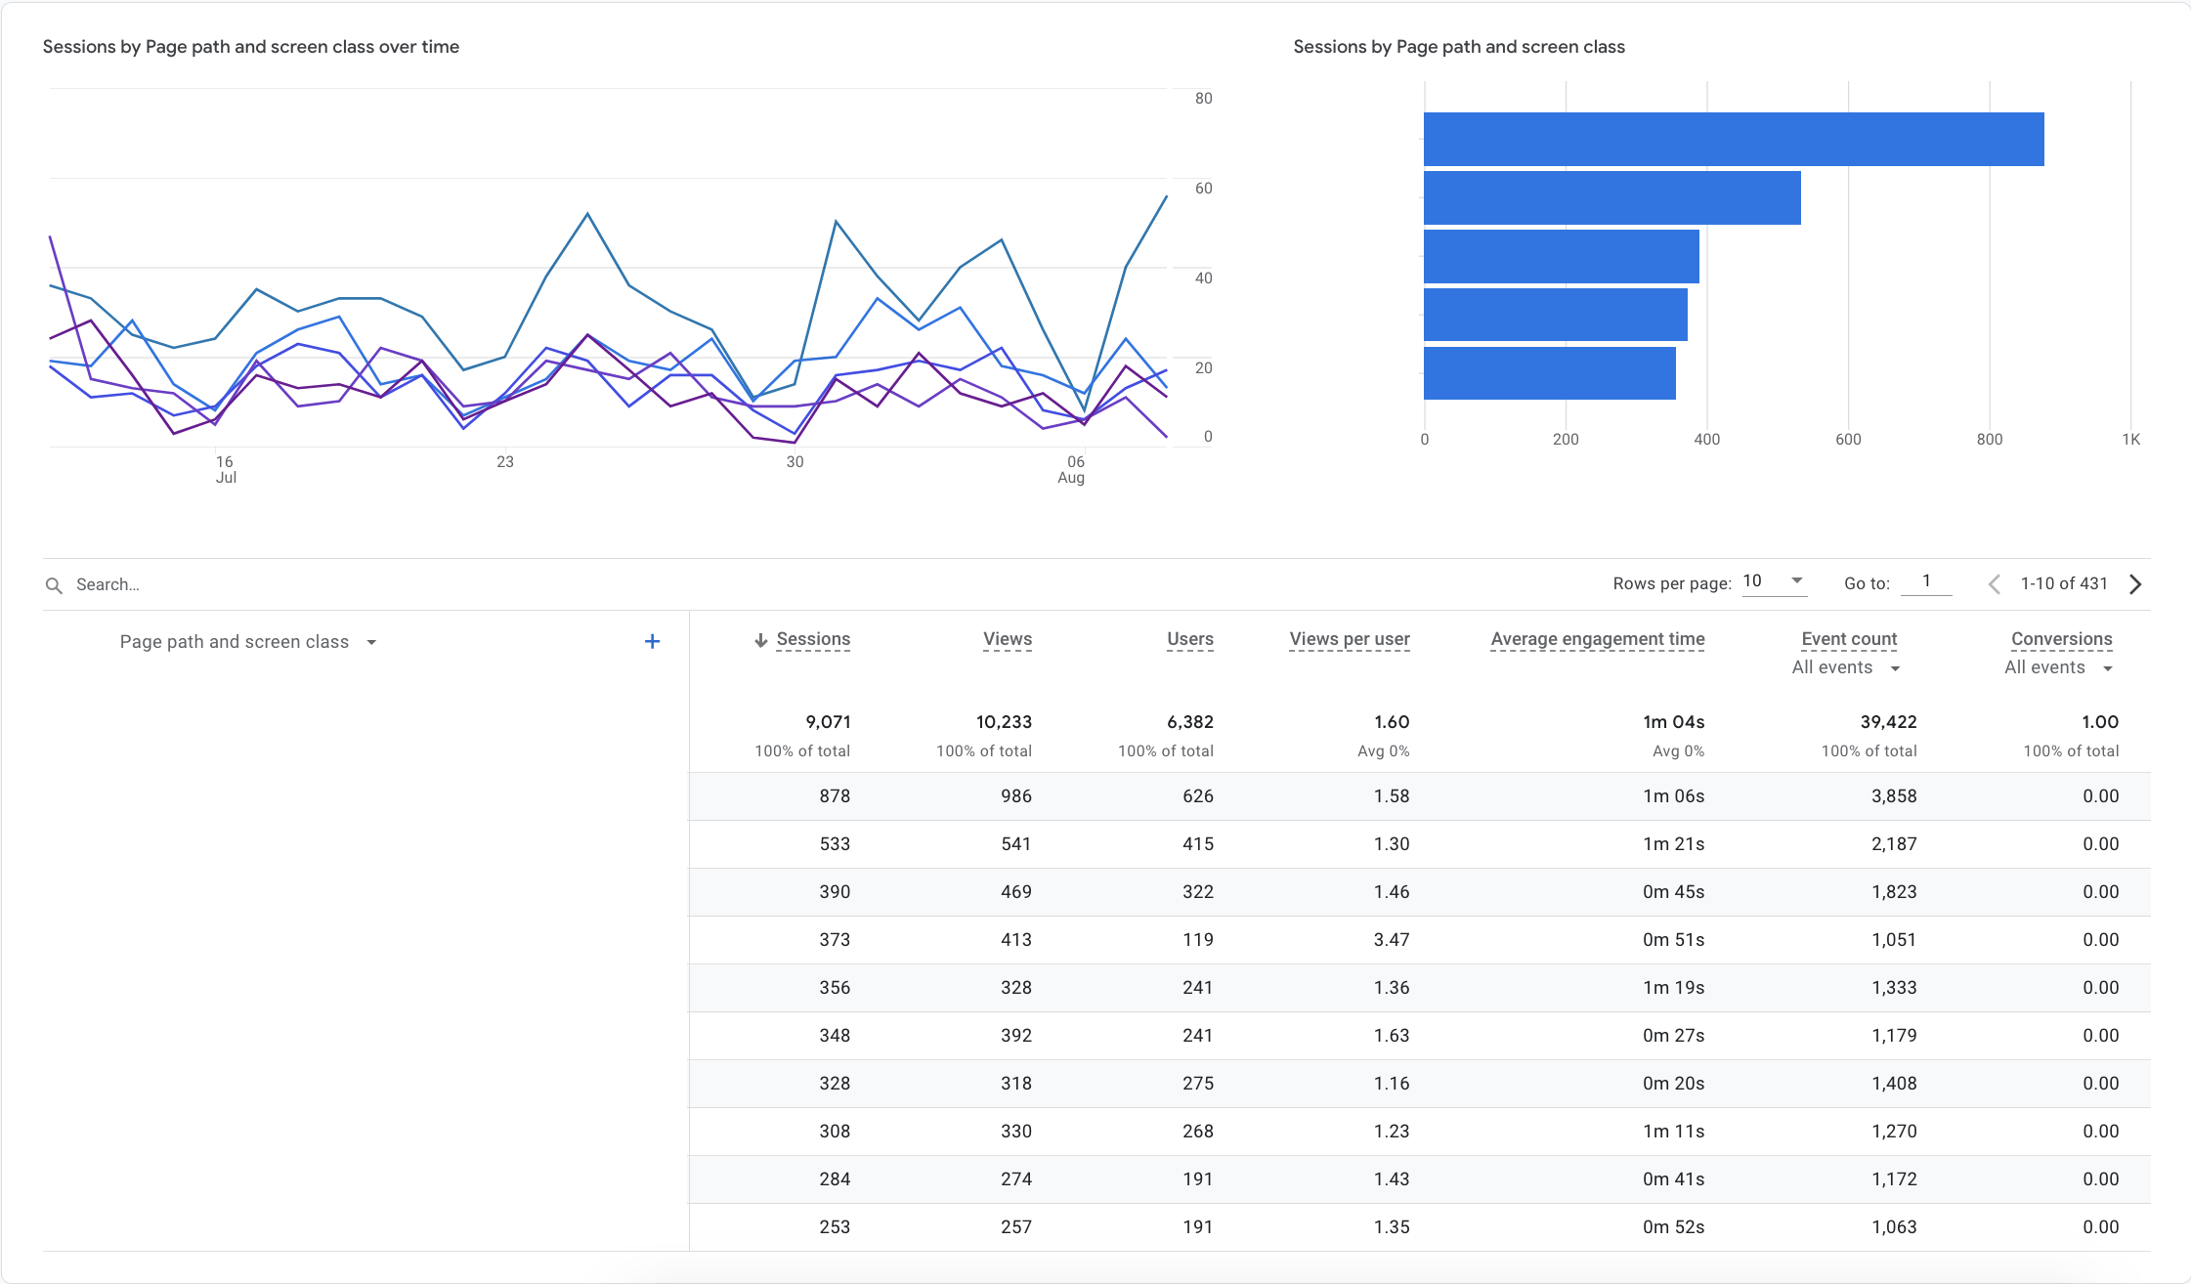
Task: Click the longest bar in bar chart
Action: pos(1733,139)
